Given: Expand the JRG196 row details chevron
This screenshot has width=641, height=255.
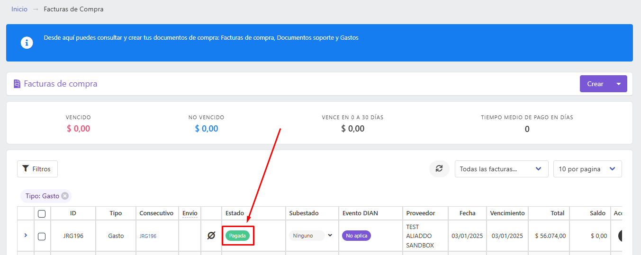Looking at the screenshot, I should (x=26, y=235).
